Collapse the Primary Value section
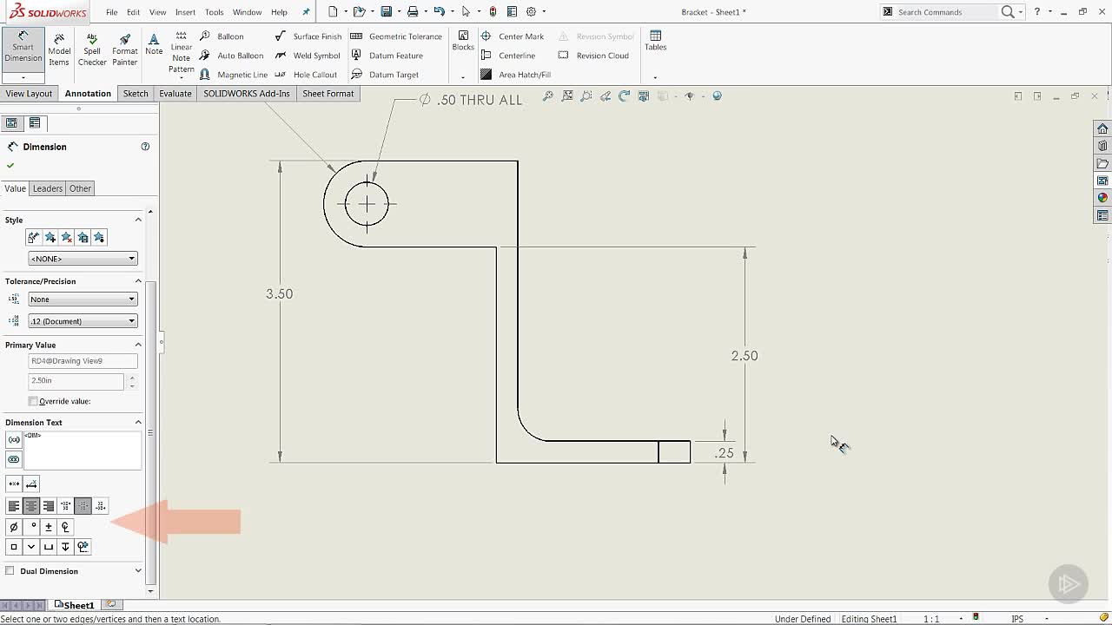This screenshot has height=625, width=1112. [x=138, y=345]
